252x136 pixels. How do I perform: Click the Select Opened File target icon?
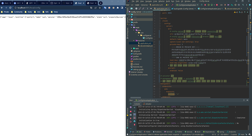click(x=136, y=9)
